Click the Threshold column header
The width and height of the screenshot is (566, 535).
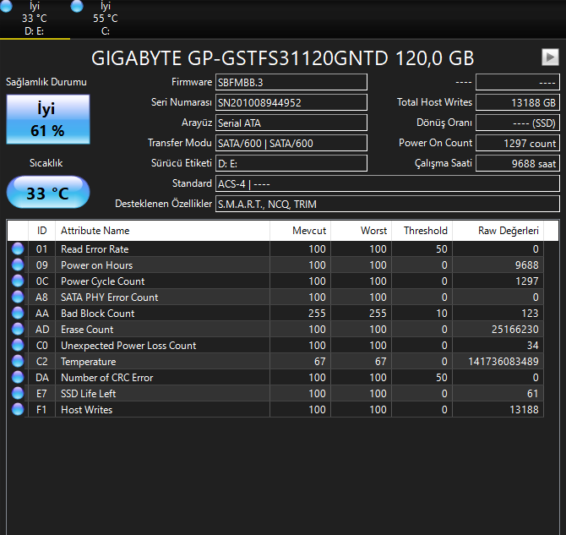click(422, 231)
